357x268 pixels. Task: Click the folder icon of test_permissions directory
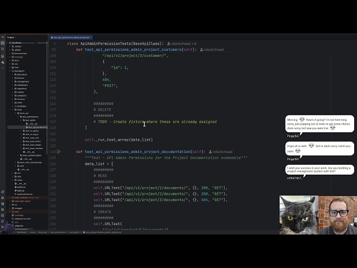tap(21, 117)
